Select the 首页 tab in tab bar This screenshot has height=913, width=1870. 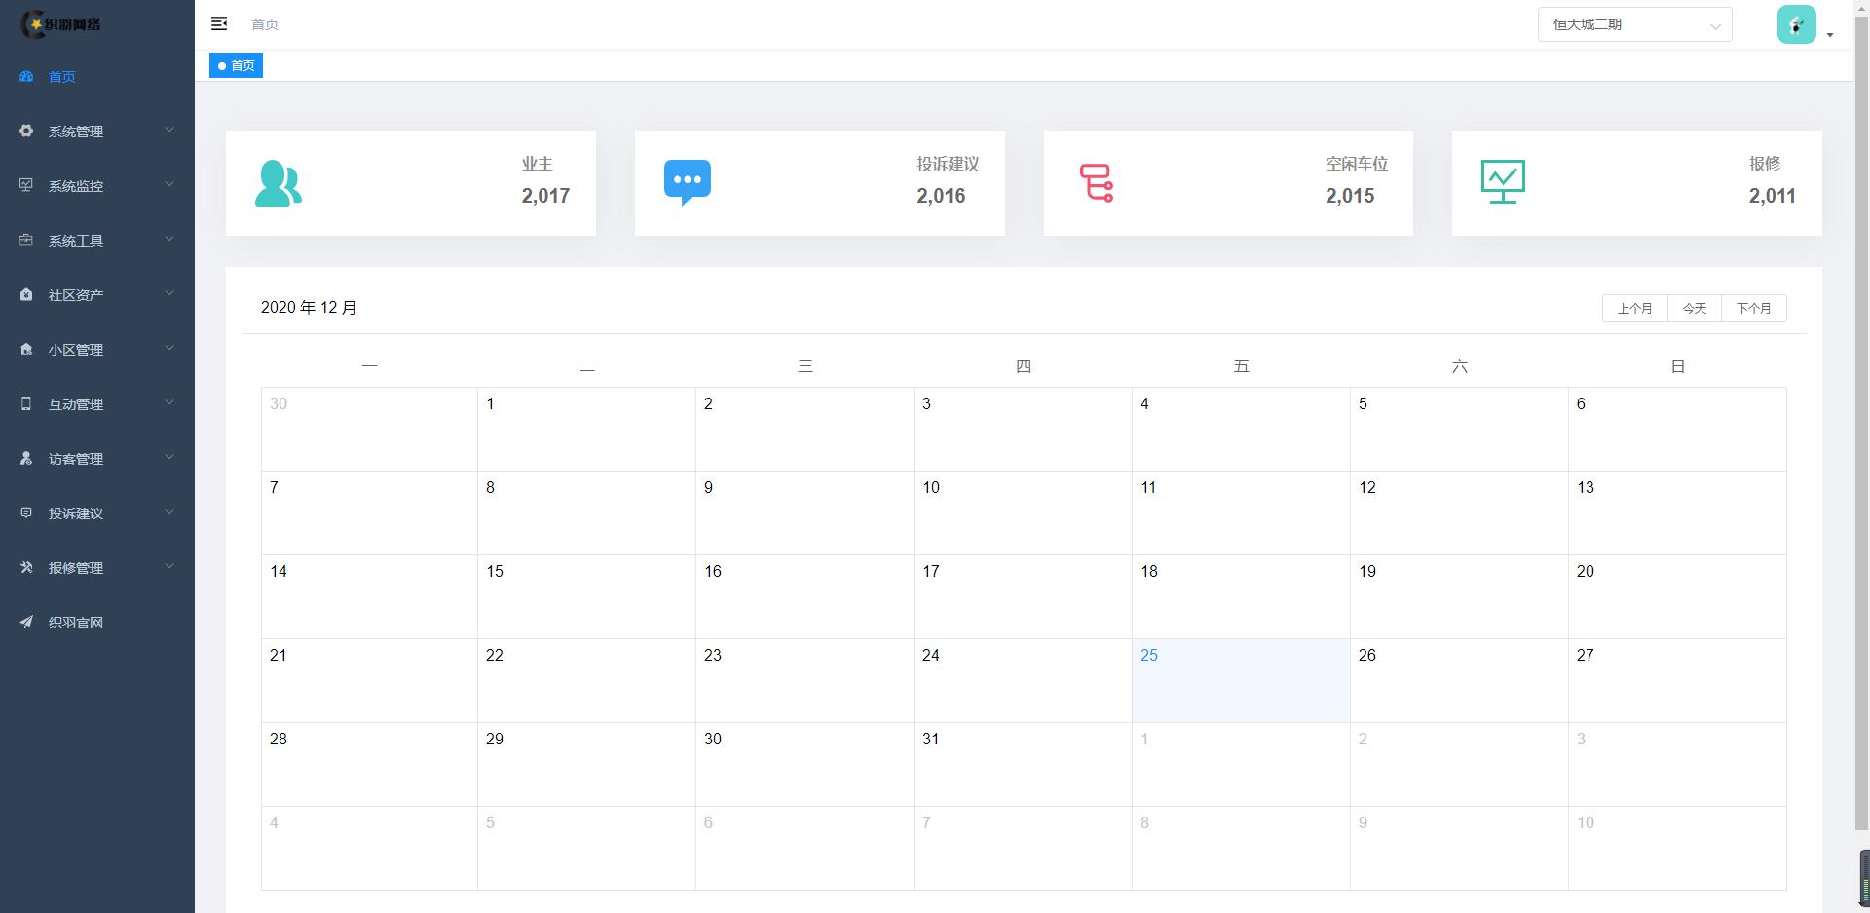coord(237,66)
